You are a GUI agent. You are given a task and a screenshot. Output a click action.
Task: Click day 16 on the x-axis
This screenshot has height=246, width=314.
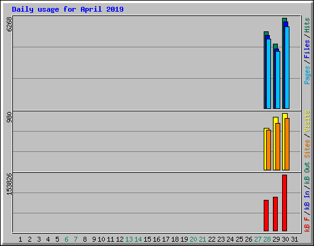coord(156,239)
